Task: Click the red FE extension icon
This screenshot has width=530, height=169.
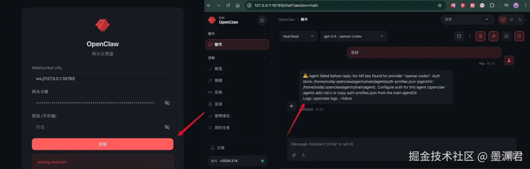Action: (x=453, y=5)
